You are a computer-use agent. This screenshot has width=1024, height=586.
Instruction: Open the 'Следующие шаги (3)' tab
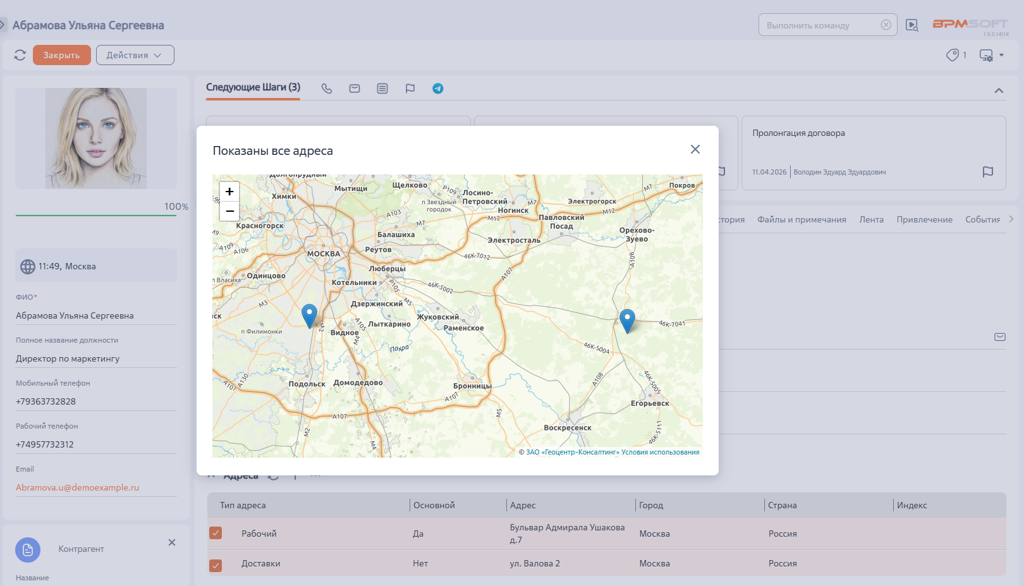tap(253, 87)
